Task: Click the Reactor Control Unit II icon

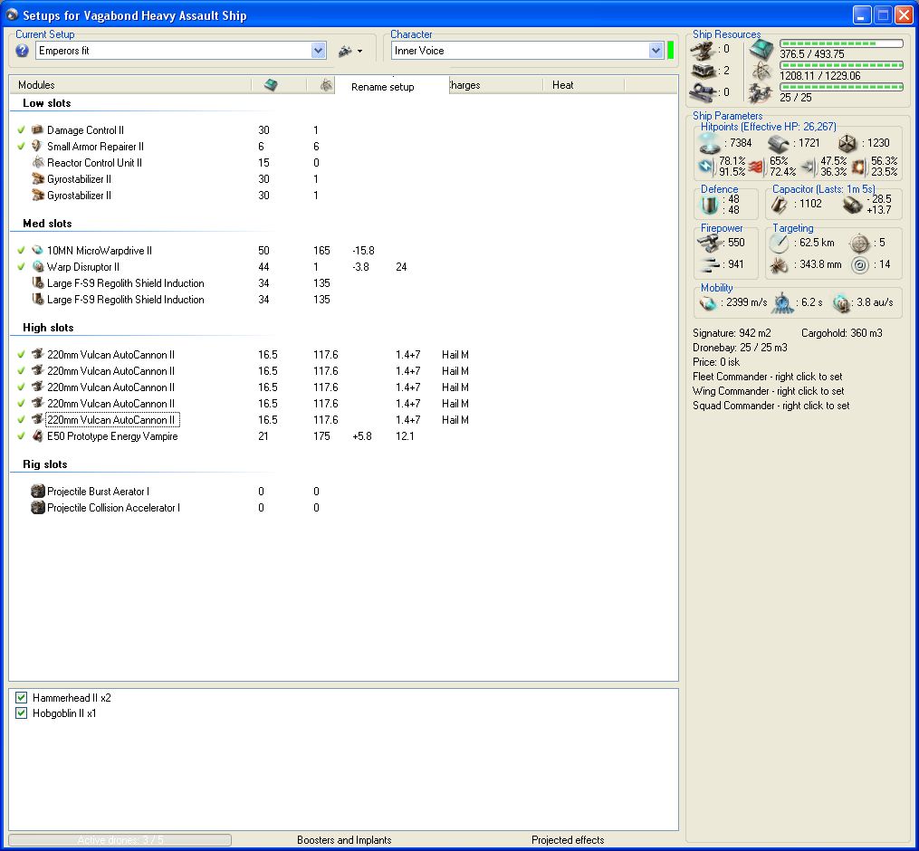Action: [x=37, y=162]
